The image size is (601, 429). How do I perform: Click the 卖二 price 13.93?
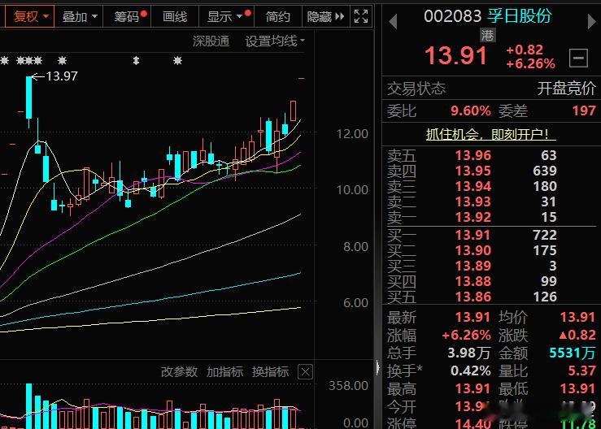[x=473, y=201]
